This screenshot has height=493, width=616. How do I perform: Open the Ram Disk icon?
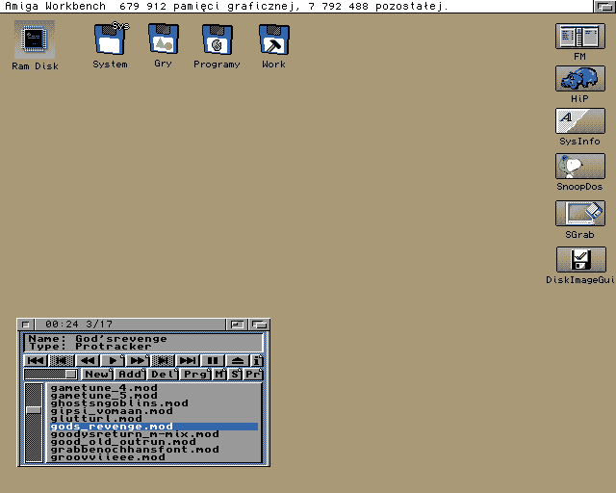(x=35, y=39)
